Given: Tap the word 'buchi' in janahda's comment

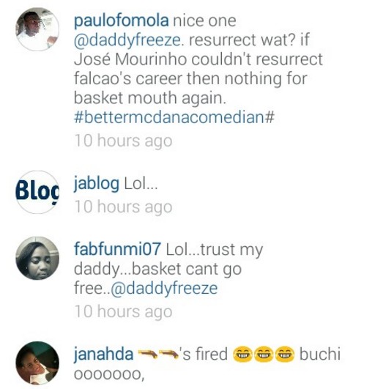Looking at the screenshot, I should coord(320,354).
